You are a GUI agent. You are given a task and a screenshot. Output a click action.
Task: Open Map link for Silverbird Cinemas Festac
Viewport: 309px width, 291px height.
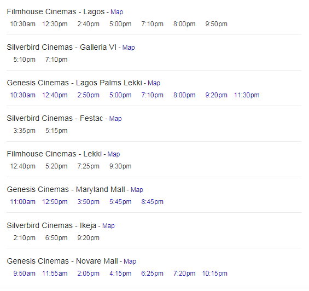point(115,119)
